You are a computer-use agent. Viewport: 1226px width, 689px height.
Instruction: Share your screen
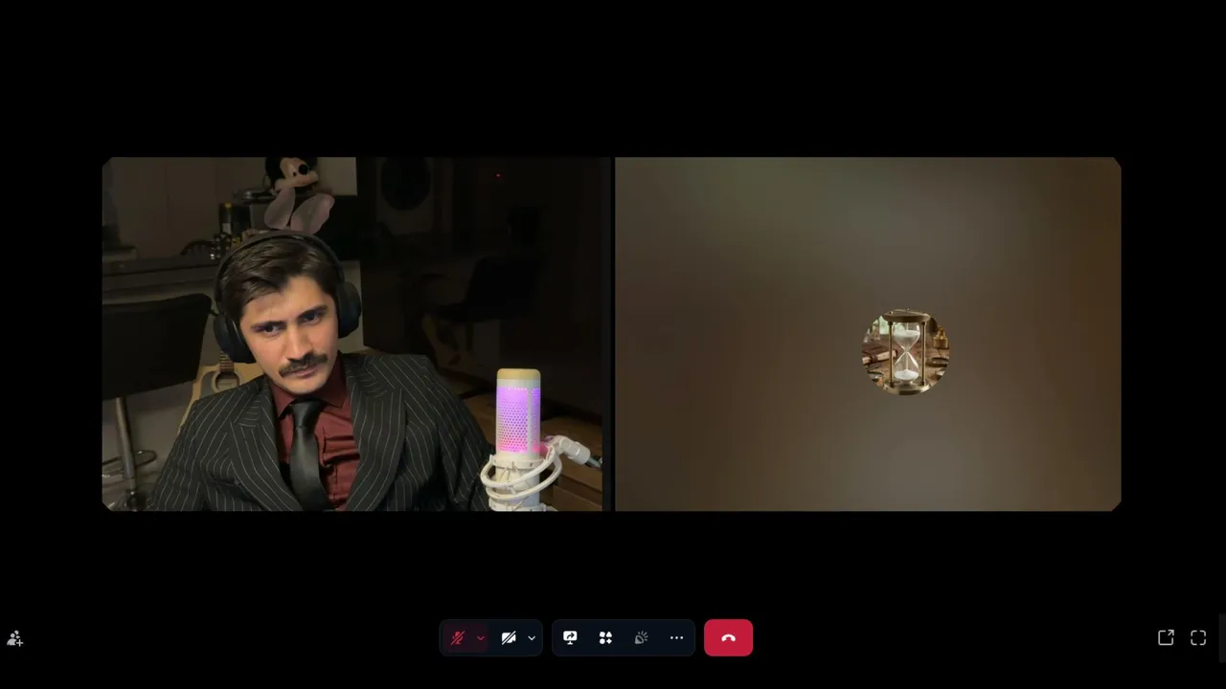[570, 638]
